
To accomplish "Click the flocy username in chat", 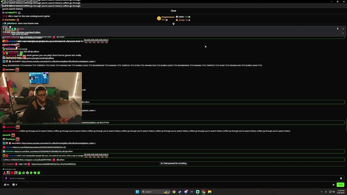I will [5, 66].
